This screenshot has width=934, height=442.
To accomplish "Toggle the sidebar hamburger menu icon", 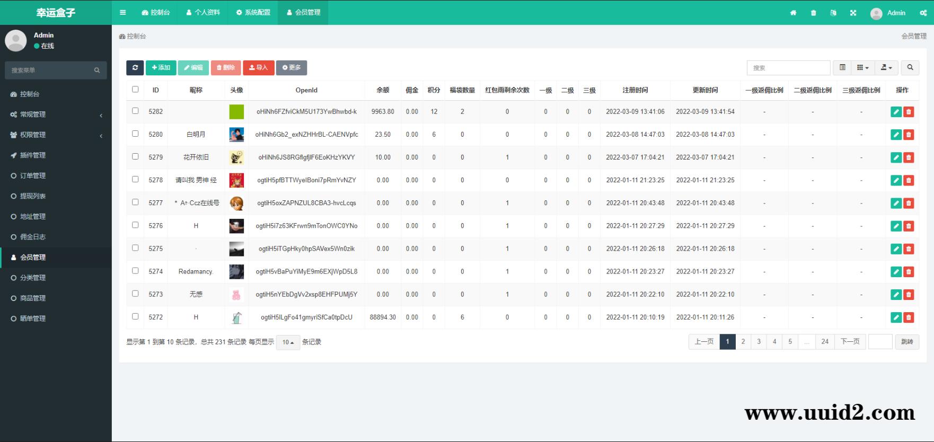I will [123, 13].
